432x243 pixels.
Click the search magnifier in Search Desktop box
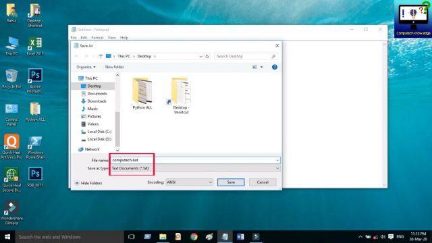pyautogui.click(x=273, y=56)
